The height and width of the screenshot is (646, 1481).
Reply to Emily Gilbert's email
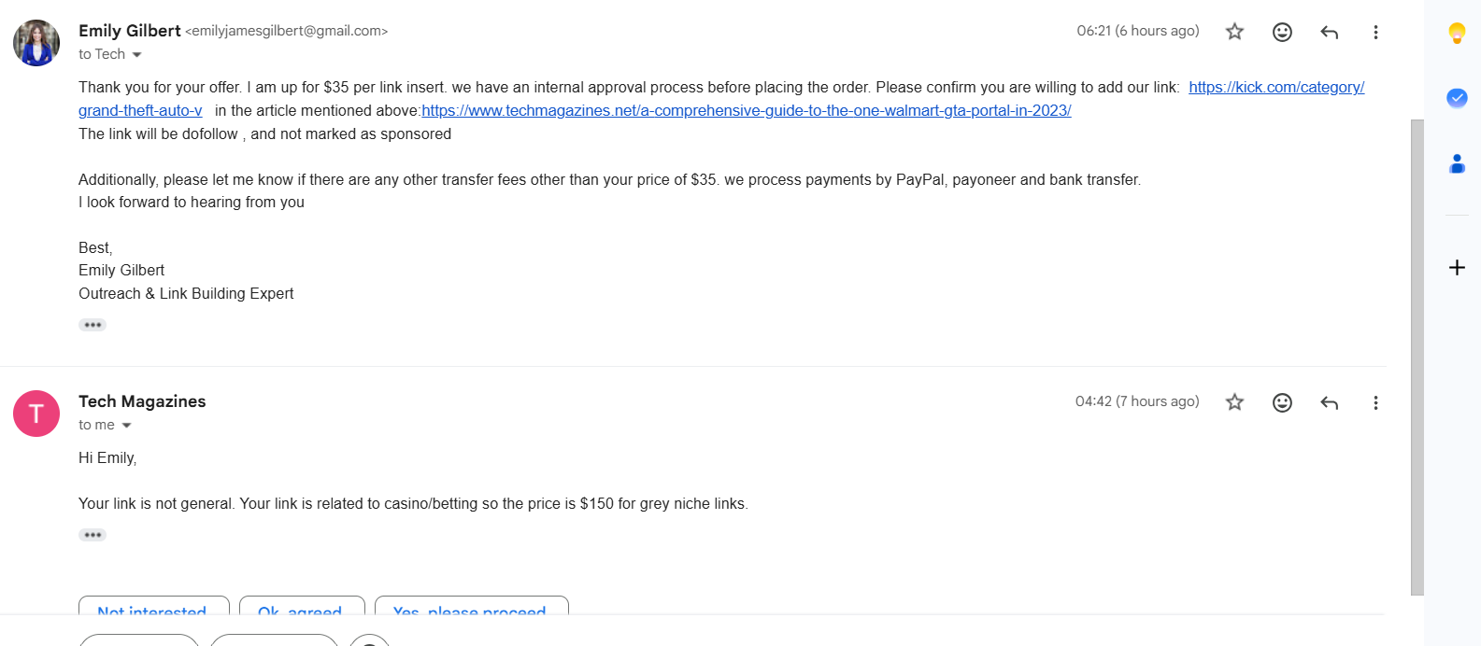1329,33
